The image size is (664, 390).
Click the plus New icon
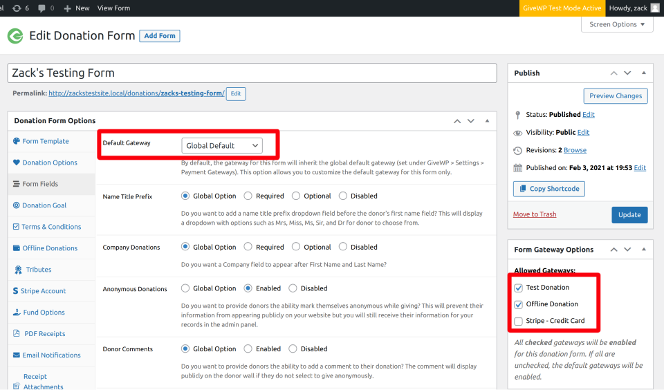pos(67,8)
